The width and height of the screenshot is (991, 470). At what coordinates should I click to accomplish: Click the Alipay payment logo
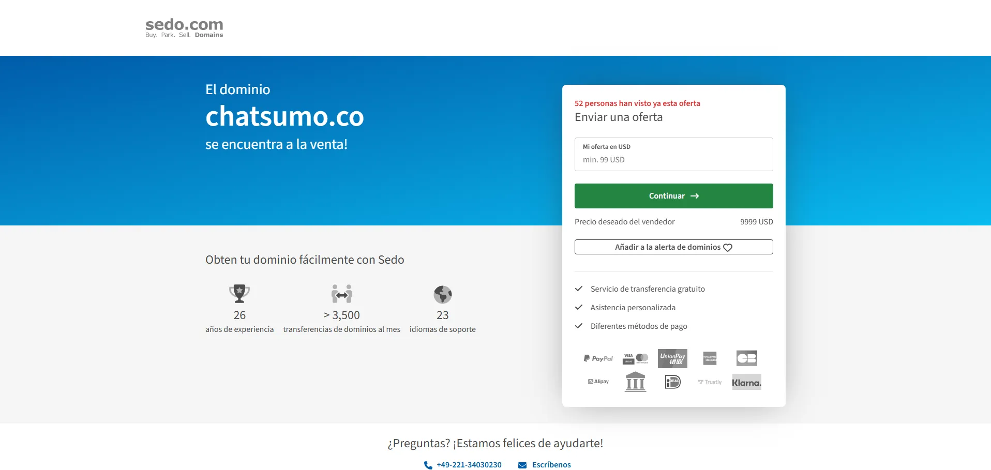598,382
